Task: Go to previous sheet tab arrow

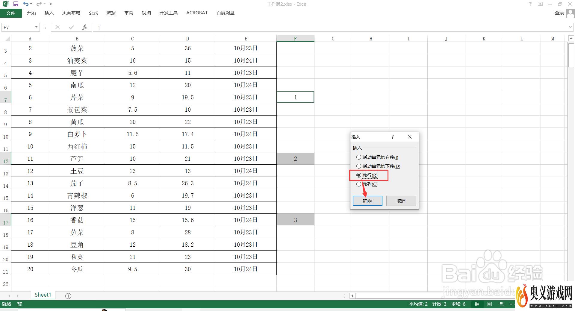Action: click(9, 296)
